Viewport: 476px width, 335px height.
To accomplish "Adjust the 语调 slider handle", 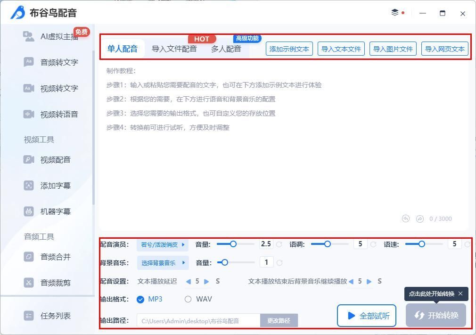I will (x=327, y=244).
